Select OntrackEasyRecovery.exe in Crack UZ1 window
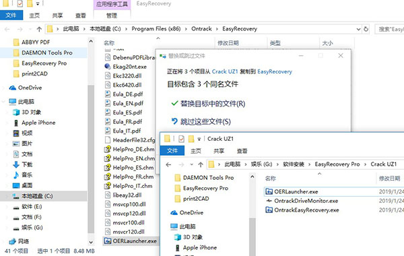This screenshot has width=404, height=256. click(306, 210)
